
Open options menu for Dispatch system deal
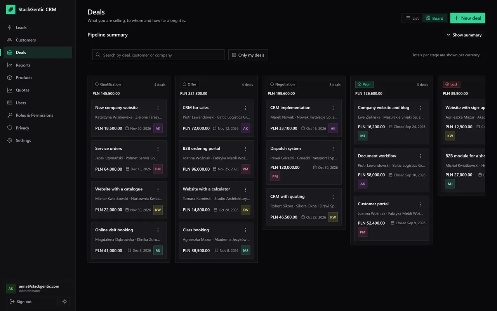click(x=333, y=149)
